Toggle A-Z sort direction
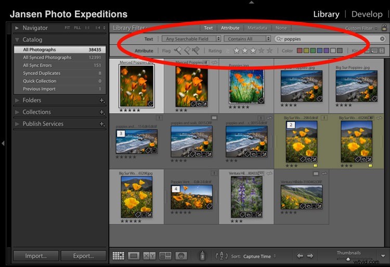Screen dimensions: 390x267 [x=222, y=256]
